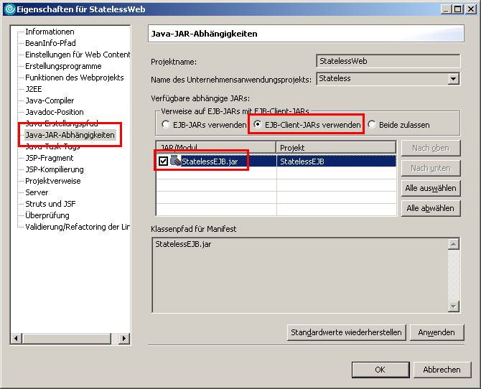This screenshot has width=481, height=389.
Task: Cancel with the Abbrechen button
Action: pyautogui.click(x=442, y=370)
